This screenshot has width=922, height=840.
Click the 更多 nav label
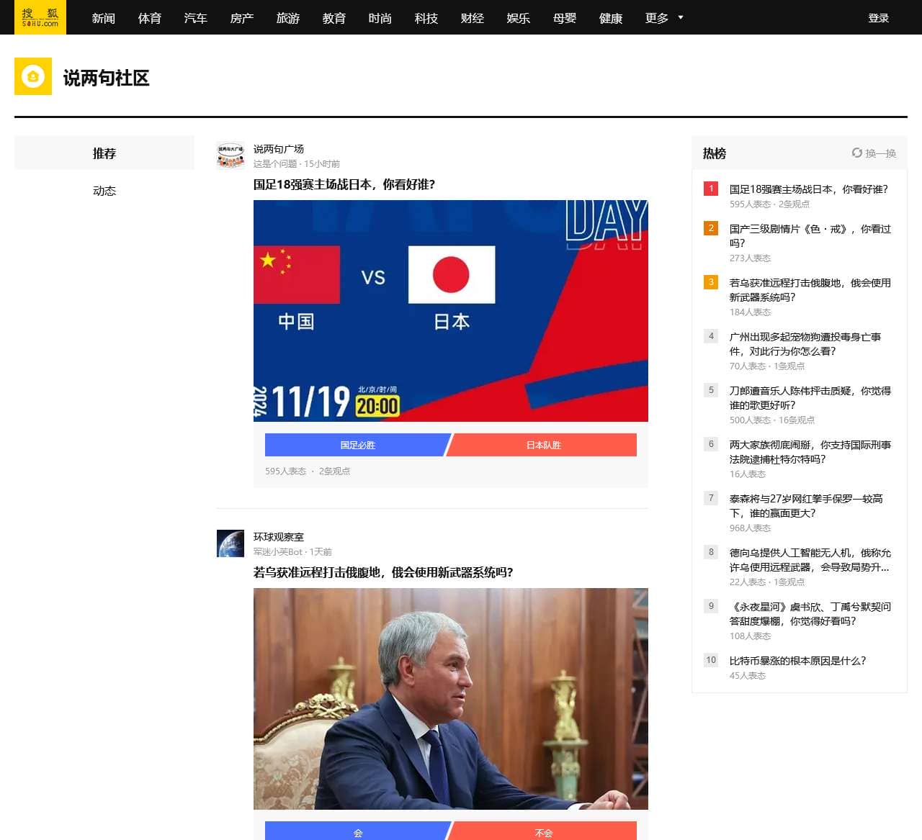[657, 18]
